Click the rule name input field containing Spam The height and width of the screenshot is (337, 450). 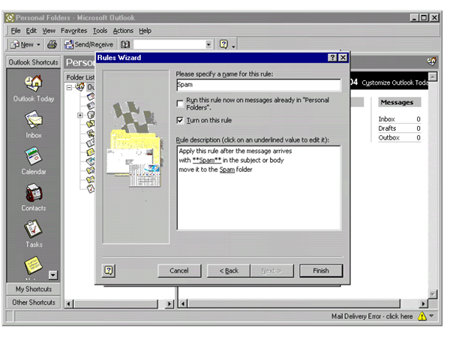coord(259,85)
